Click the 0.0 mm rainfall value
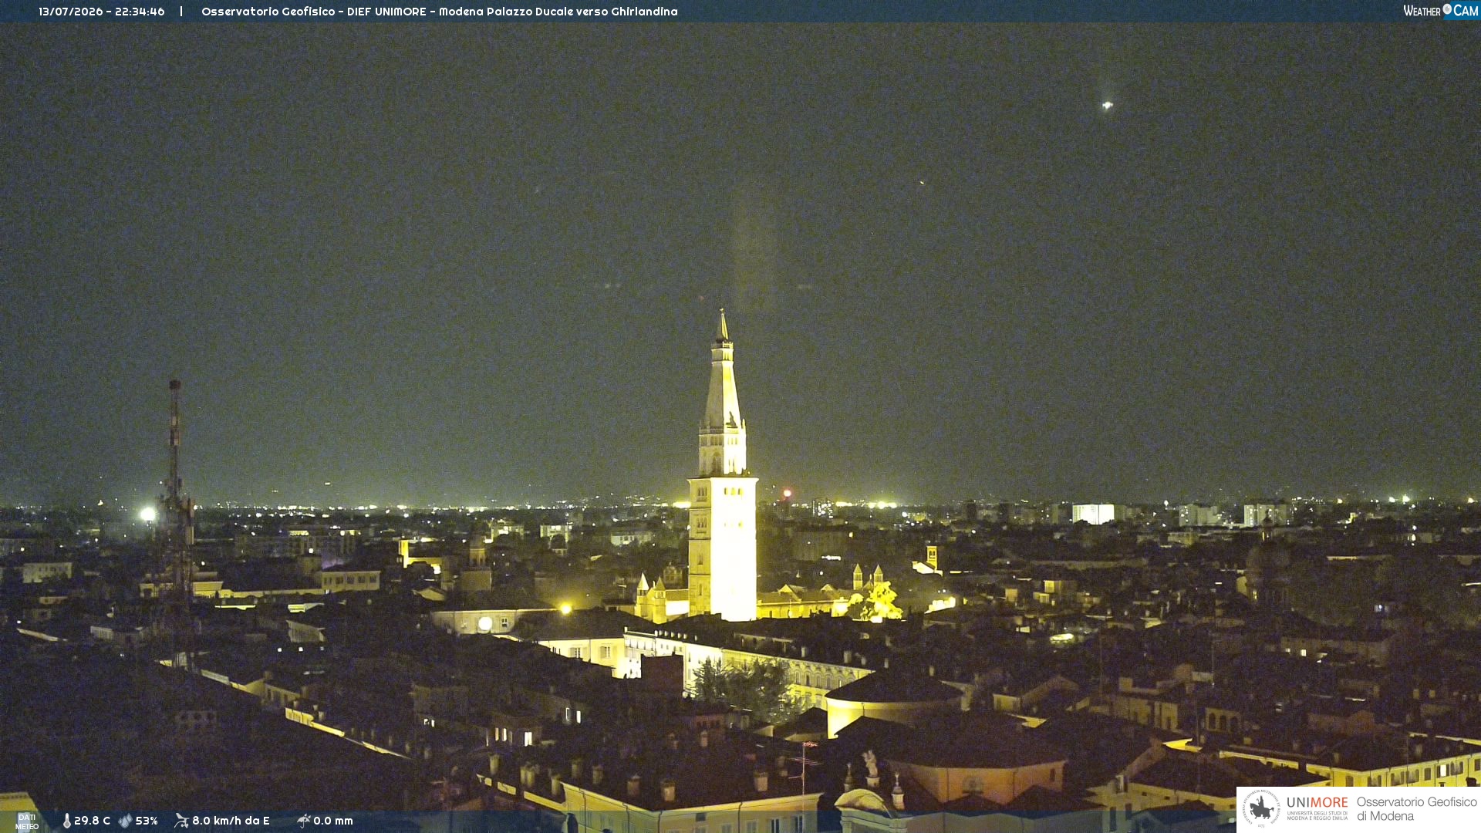 333,821
